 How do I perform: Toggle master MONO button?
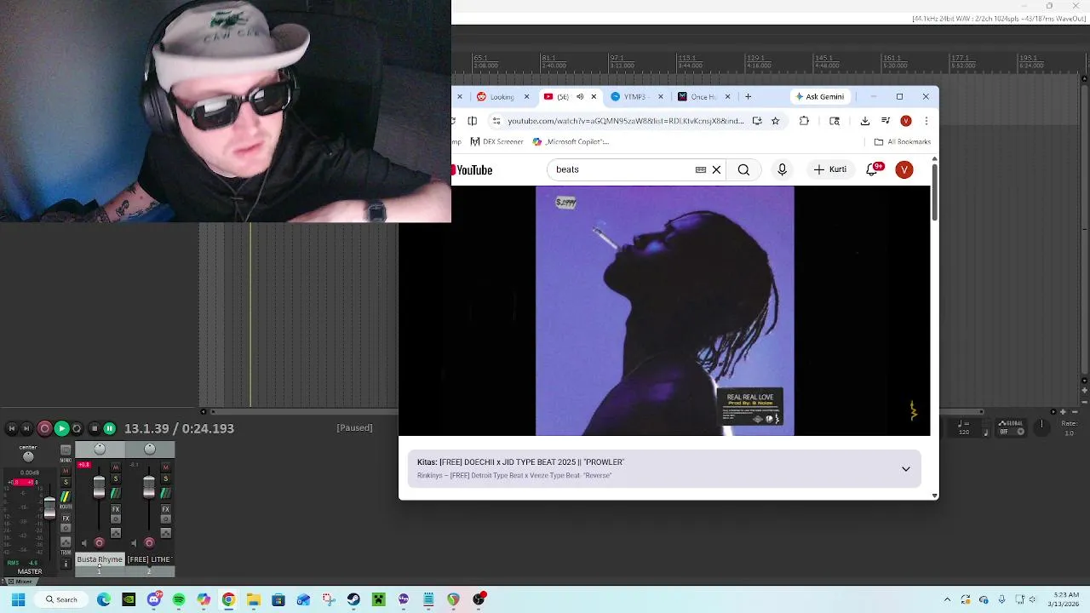66,450
